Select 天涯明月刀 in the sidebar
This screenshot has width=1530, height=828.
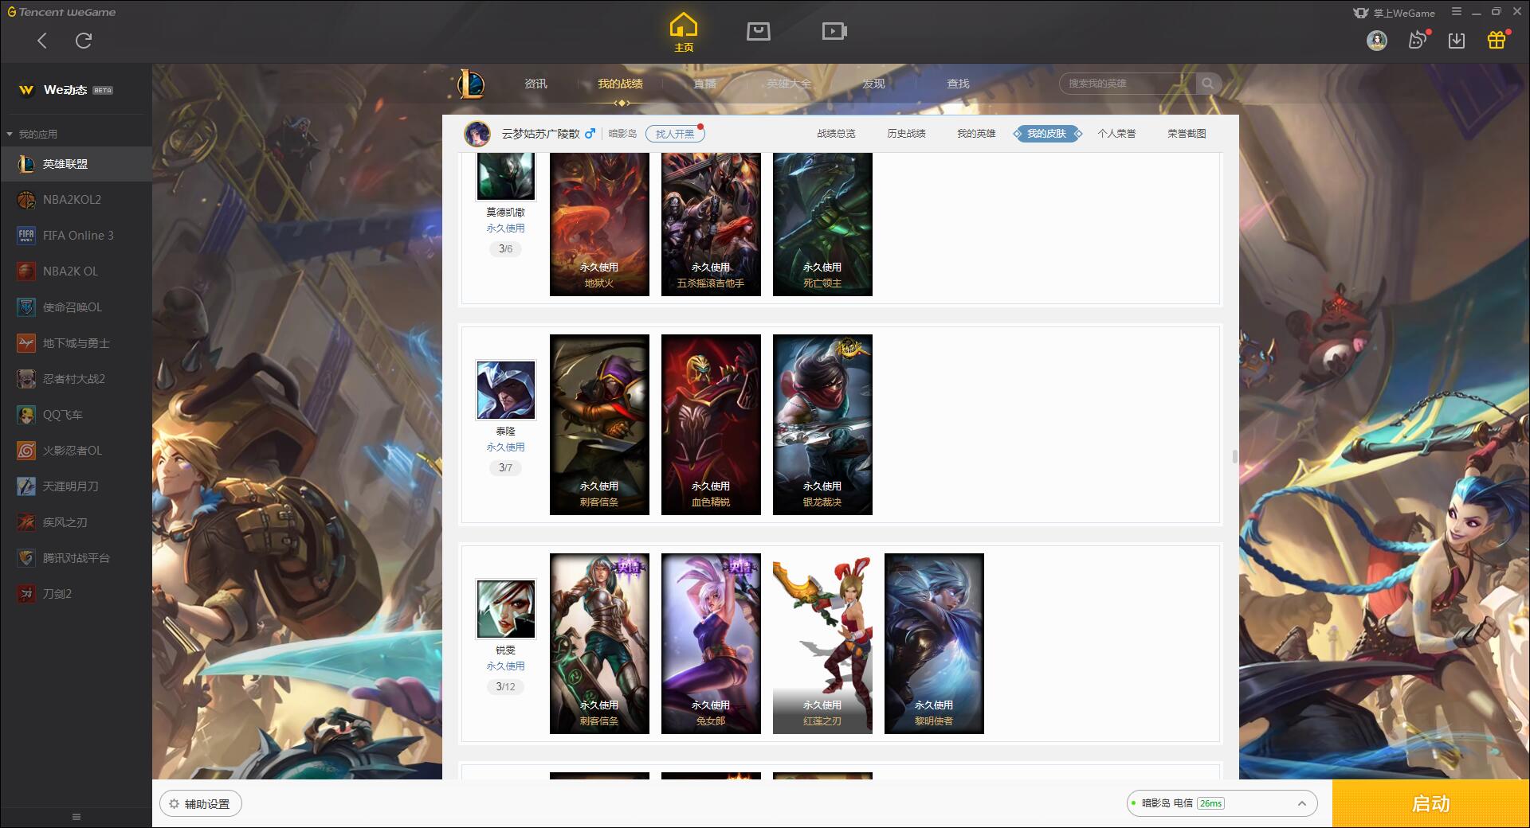(76, 486)
